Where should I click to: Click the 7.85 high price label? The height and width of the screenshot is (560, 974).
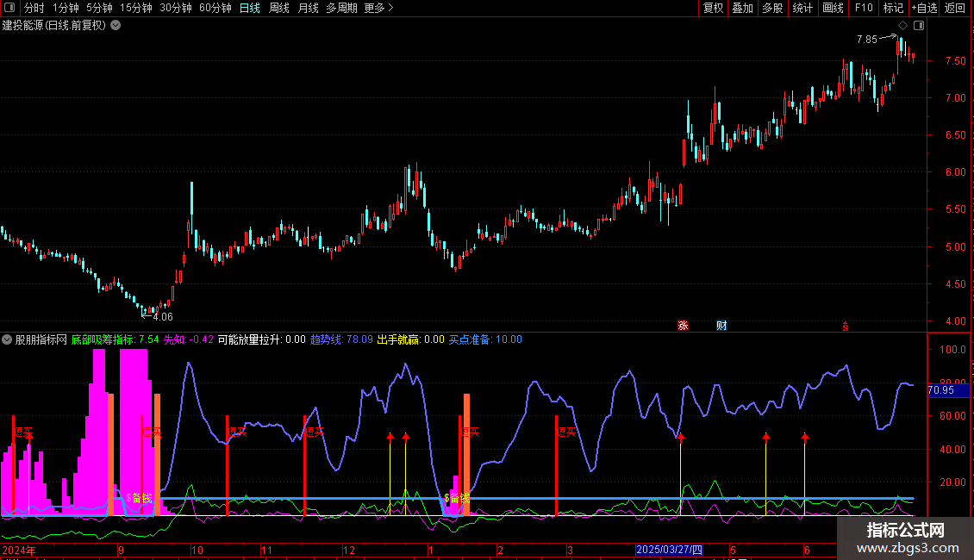(x=866, y=39)
